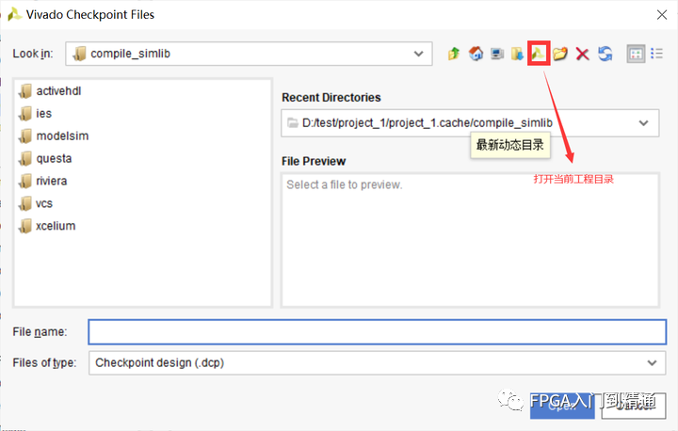This screenshot has height=431, width=678.
Task: Switch to list view mode
Action: coord(656,54)
